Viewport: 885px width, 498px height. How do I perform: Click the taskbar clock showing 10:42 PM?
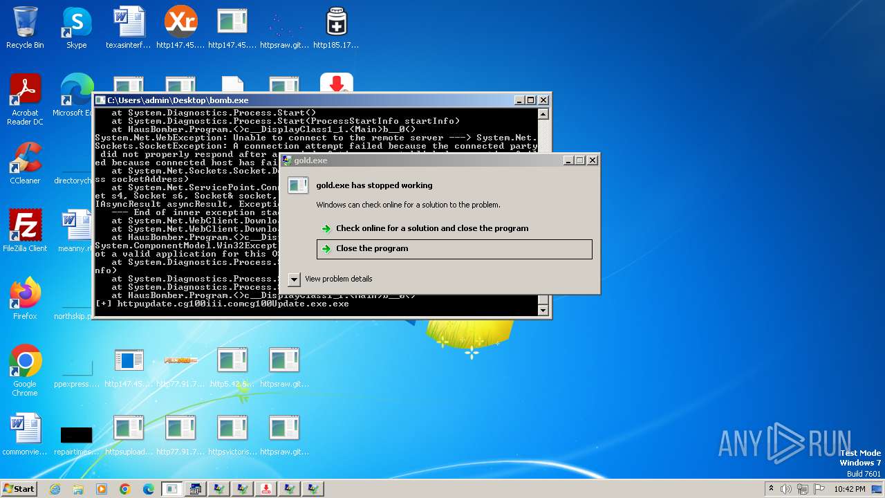coord(850,489)
